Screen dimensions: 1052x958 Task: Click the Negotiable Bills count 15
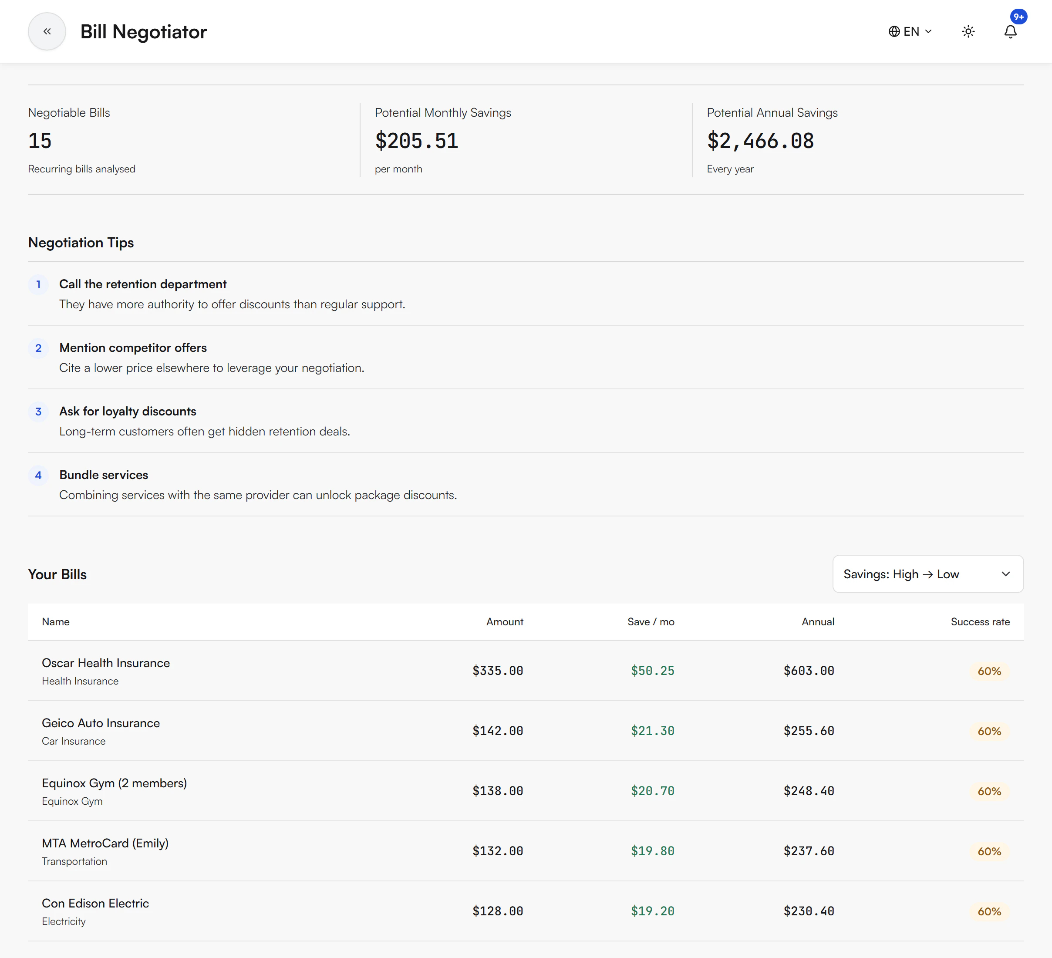pyautogui.click(x=40, y=141)
